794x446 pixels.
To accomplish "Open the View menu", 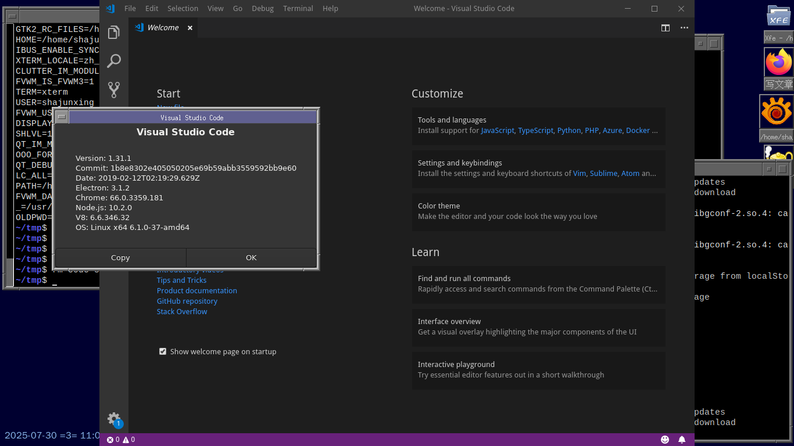I will click(216, 8).
